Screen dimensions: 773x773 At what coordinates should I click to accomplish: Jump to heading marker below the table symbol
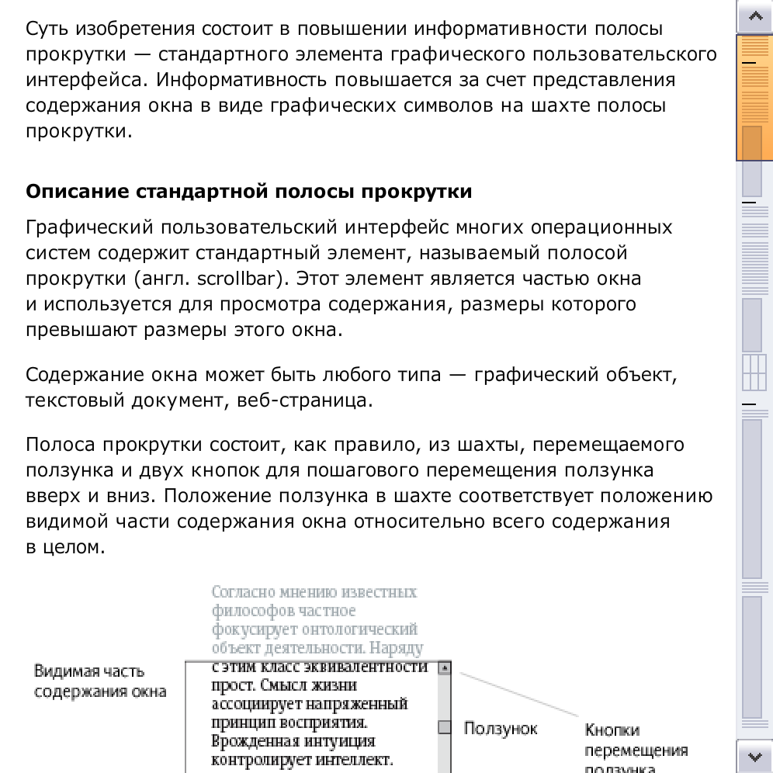(x=750, y=404)
